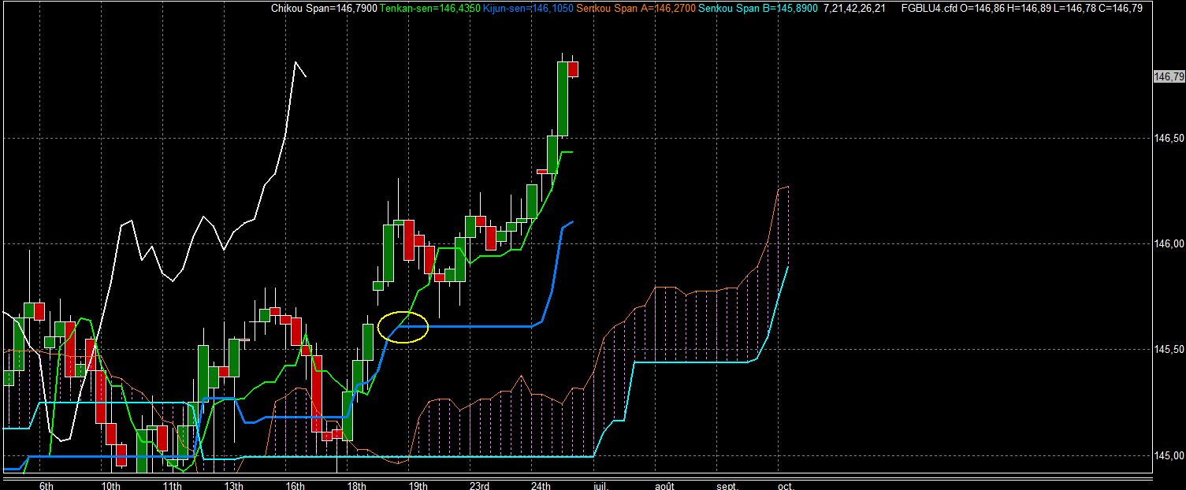The width and height of the screenshot is (1186, 490).
Task: Click the 145,50 price axis label
Action: pos(1169,349)
